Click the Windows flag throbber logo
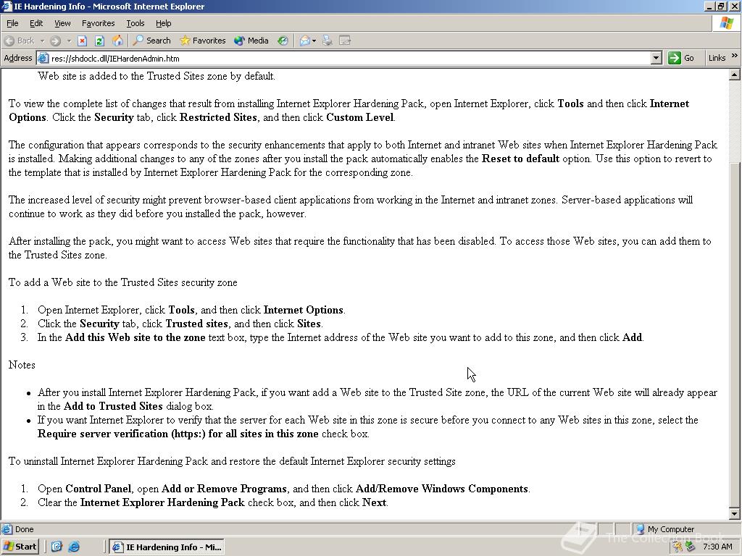Screen dimensions: 742x556 tap(727, 23)
